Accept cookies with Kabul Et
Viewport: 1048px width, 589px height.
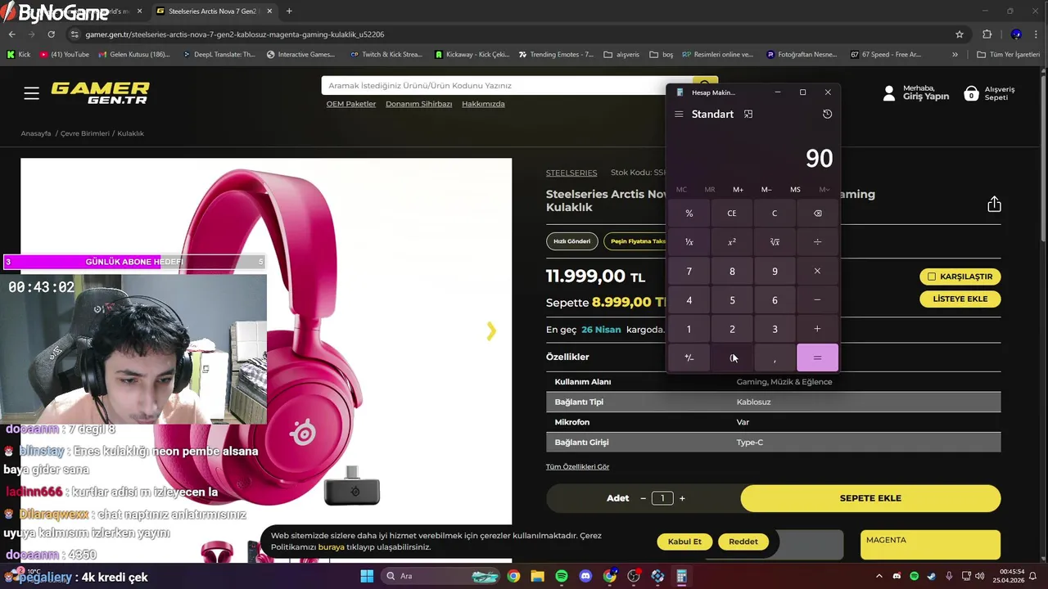tap(684, 542)
